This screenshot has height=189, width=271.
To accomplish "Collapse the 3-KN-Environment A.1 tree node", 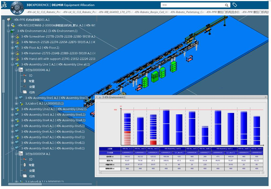I will pos(8,31).
